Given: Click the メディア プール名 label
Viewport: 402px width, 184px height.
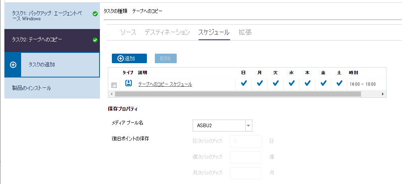Looking at the screenshot, I should 127,123.
